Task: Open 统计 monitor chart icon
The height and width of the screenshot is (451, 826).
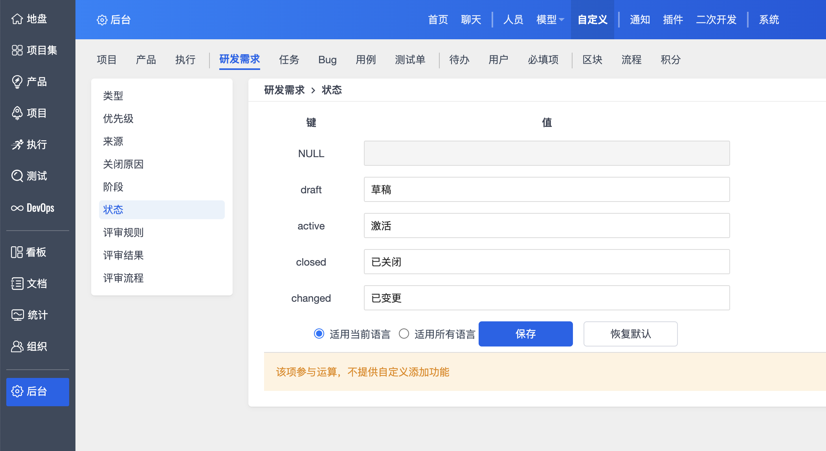Action: click(x=17, y=315)
